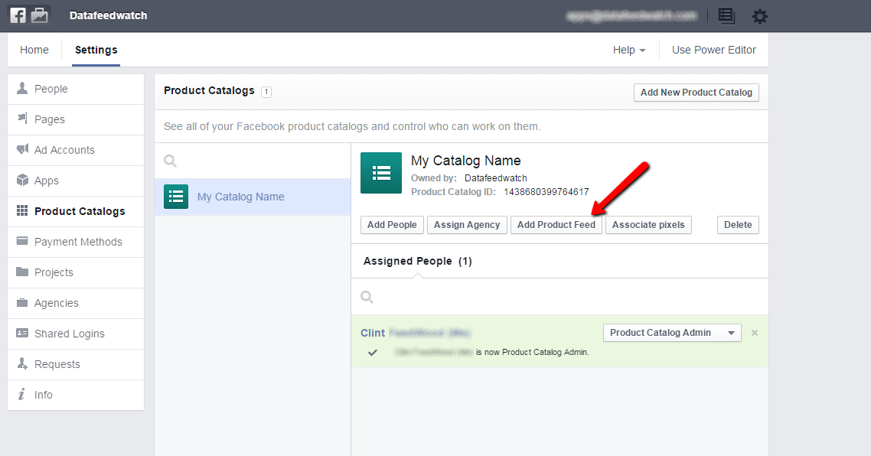Click the Product Catalog ID number 143868039764617
Screen dimensions: 871x456
click(546, 191)
